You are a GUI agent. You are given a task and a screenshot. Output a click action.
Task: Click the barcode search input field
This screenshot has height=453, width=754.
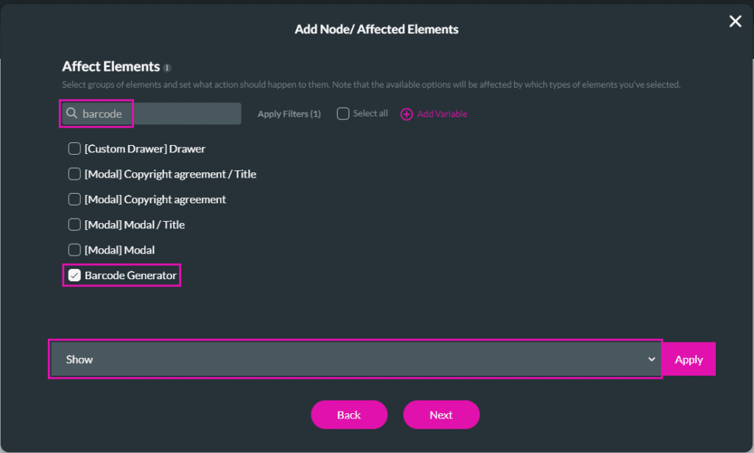coord(147,113)
